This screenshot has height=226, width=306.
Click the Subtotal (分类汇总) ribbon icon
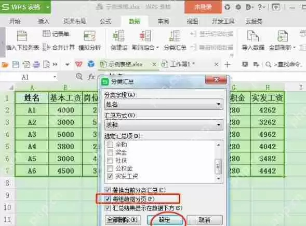[x=175, y=36]
